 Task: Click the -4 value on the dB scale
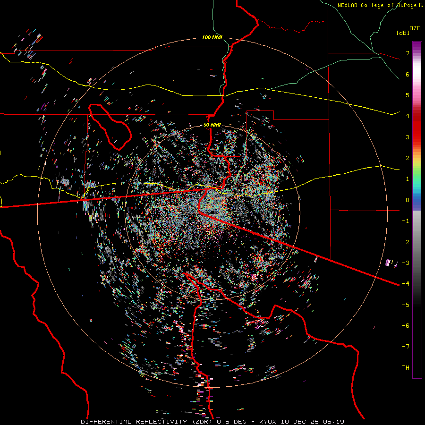[406, 283]
